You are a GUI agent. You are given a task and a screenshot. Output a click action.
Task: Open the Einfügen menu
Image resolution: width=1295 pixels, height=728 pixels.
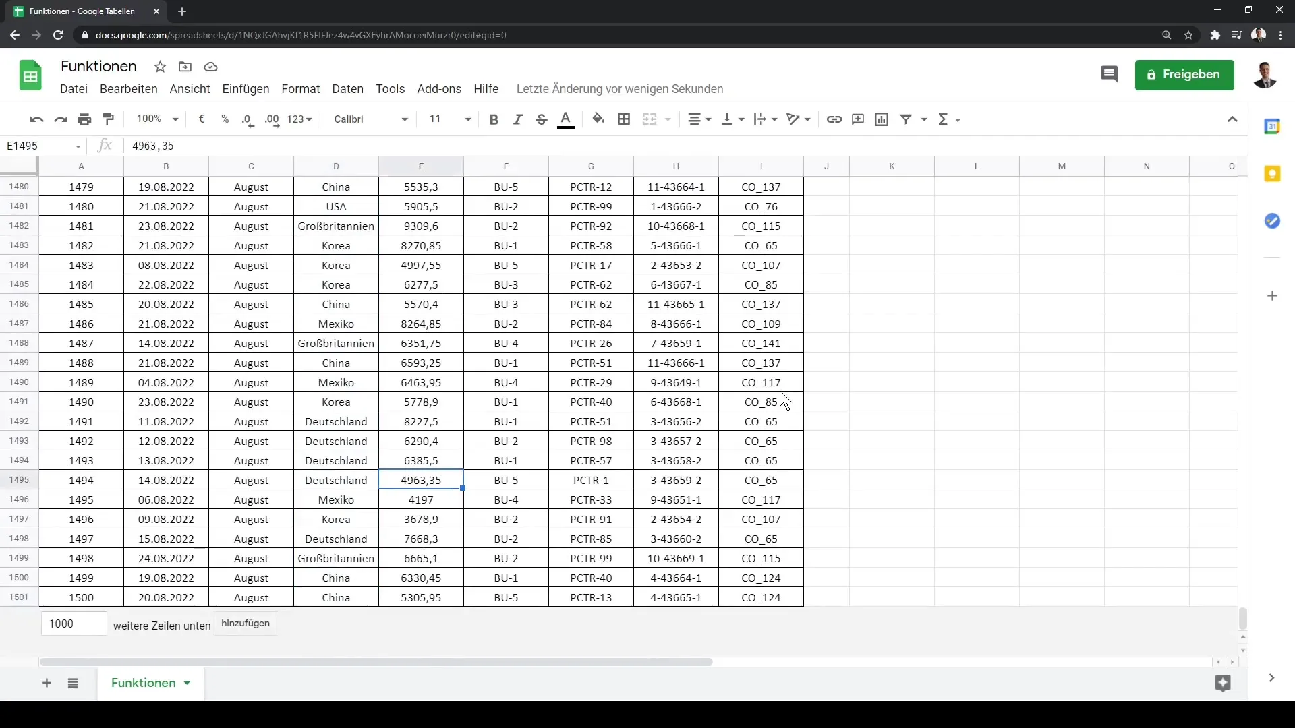[x=246, y=89]
